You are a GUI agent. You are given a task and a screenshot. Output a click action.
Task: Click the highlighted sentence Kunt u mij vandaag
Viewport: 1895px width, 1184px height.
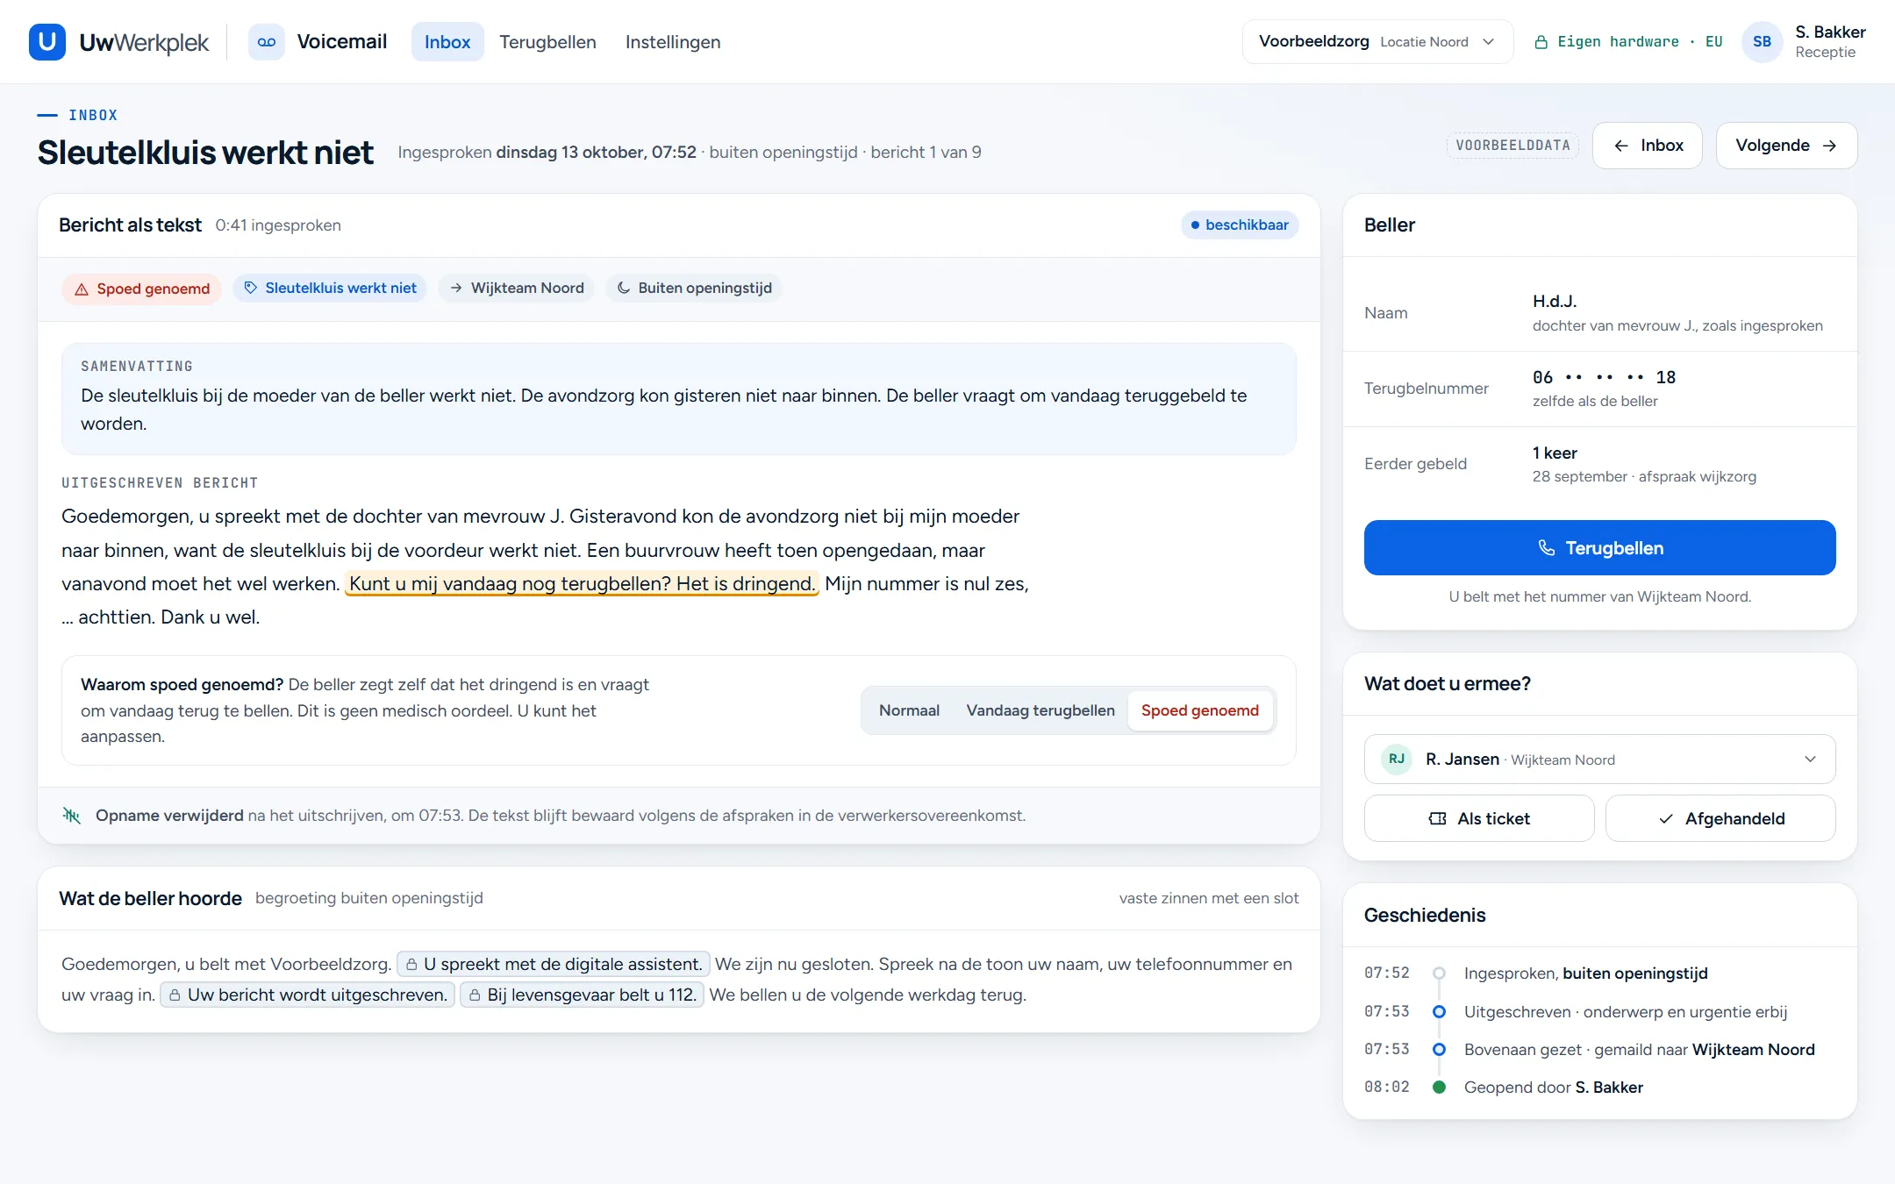point(582,584)
